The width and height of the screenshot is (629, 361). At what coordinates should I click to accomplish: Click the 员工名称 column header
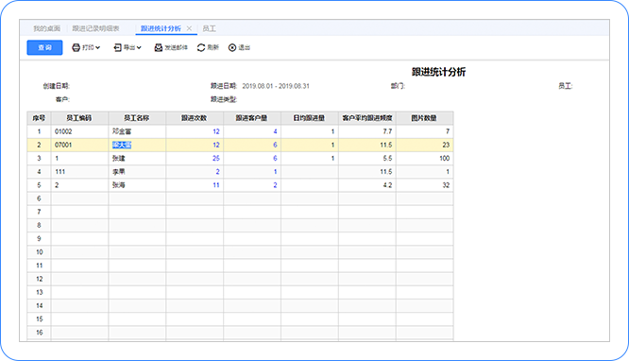click(137, 118)
